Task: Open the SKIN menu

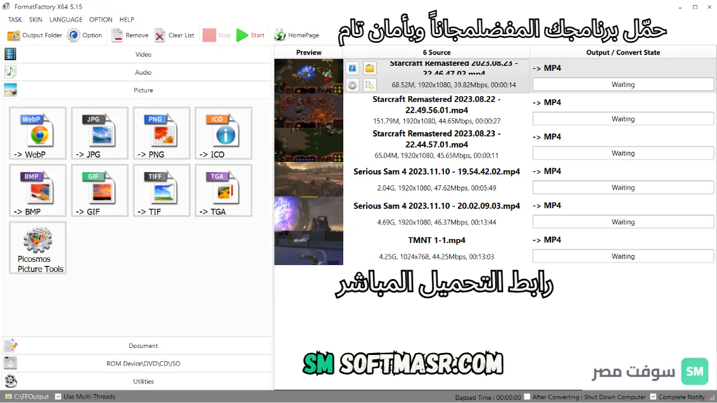Action: (35, 20)
